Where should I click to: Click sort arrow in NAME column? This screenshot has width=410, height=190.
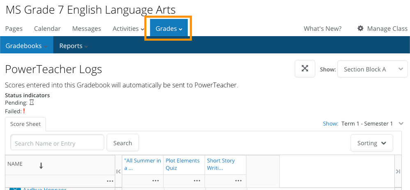click(x=41, y=165)
